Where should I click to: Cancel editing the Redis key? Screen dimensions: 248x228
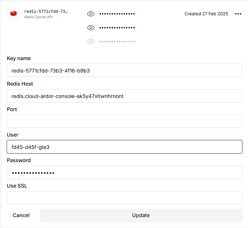tap(21, 215)
